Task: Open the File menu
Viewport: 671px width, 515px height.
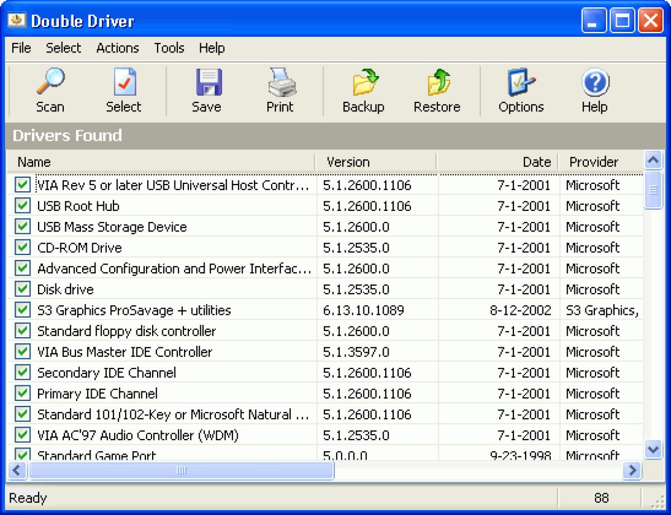Action: click(x=20, y=49)
